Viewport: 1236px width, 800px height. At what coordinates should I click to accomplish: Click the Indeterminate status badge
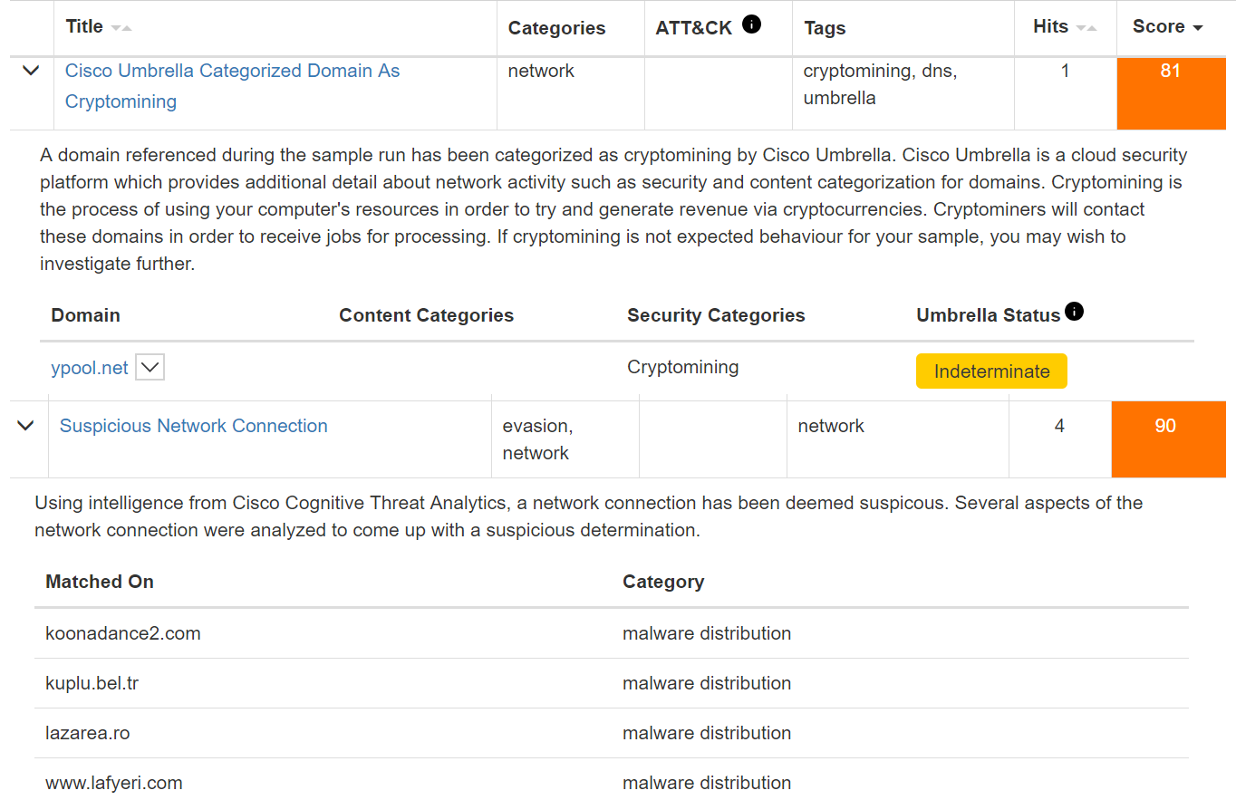tap(991, 371)
